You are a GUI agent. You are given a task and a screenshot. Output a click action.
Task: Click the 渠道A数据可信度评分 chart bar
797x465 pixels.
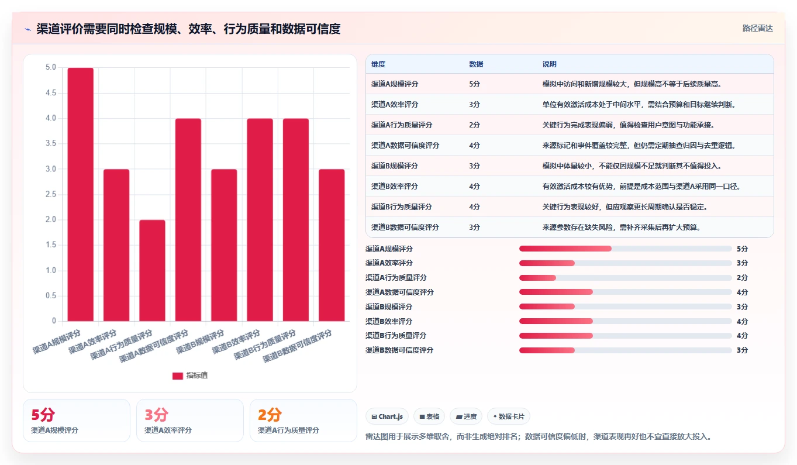pyautogui.click(x=188, y=220)
